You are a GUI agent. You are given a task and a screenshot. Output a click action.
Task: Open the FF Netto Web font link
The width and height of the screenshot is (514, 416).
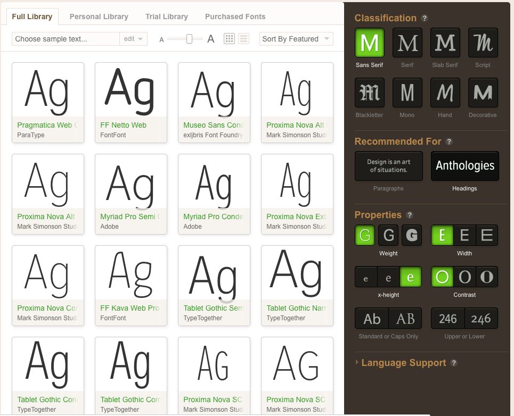[x=123, y=125]
